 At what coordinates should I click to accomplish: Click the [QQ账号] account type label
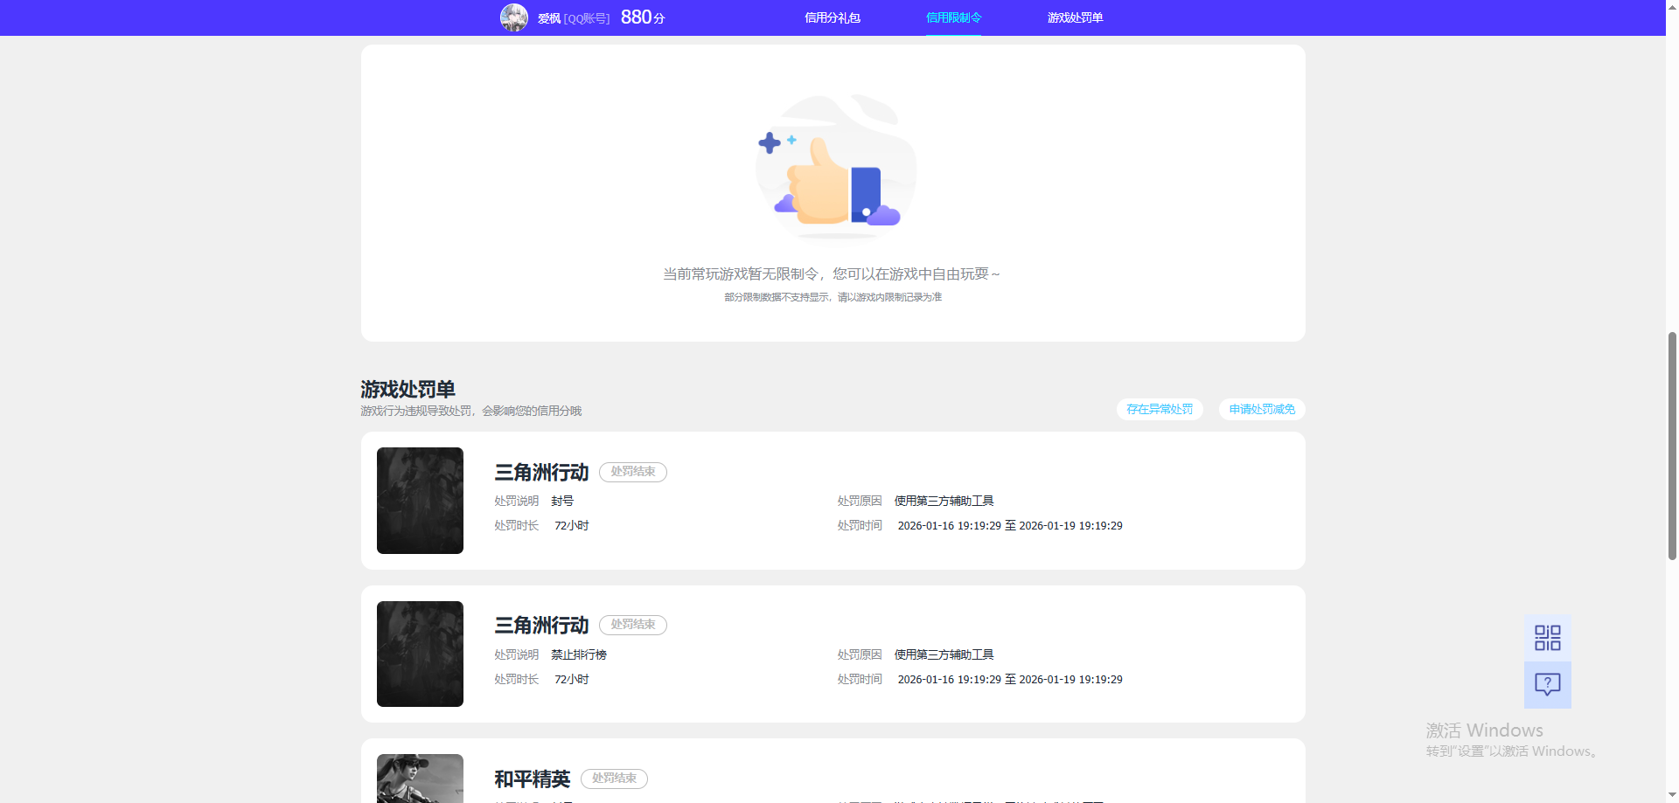pyautogui.click(x=587, y=17)
